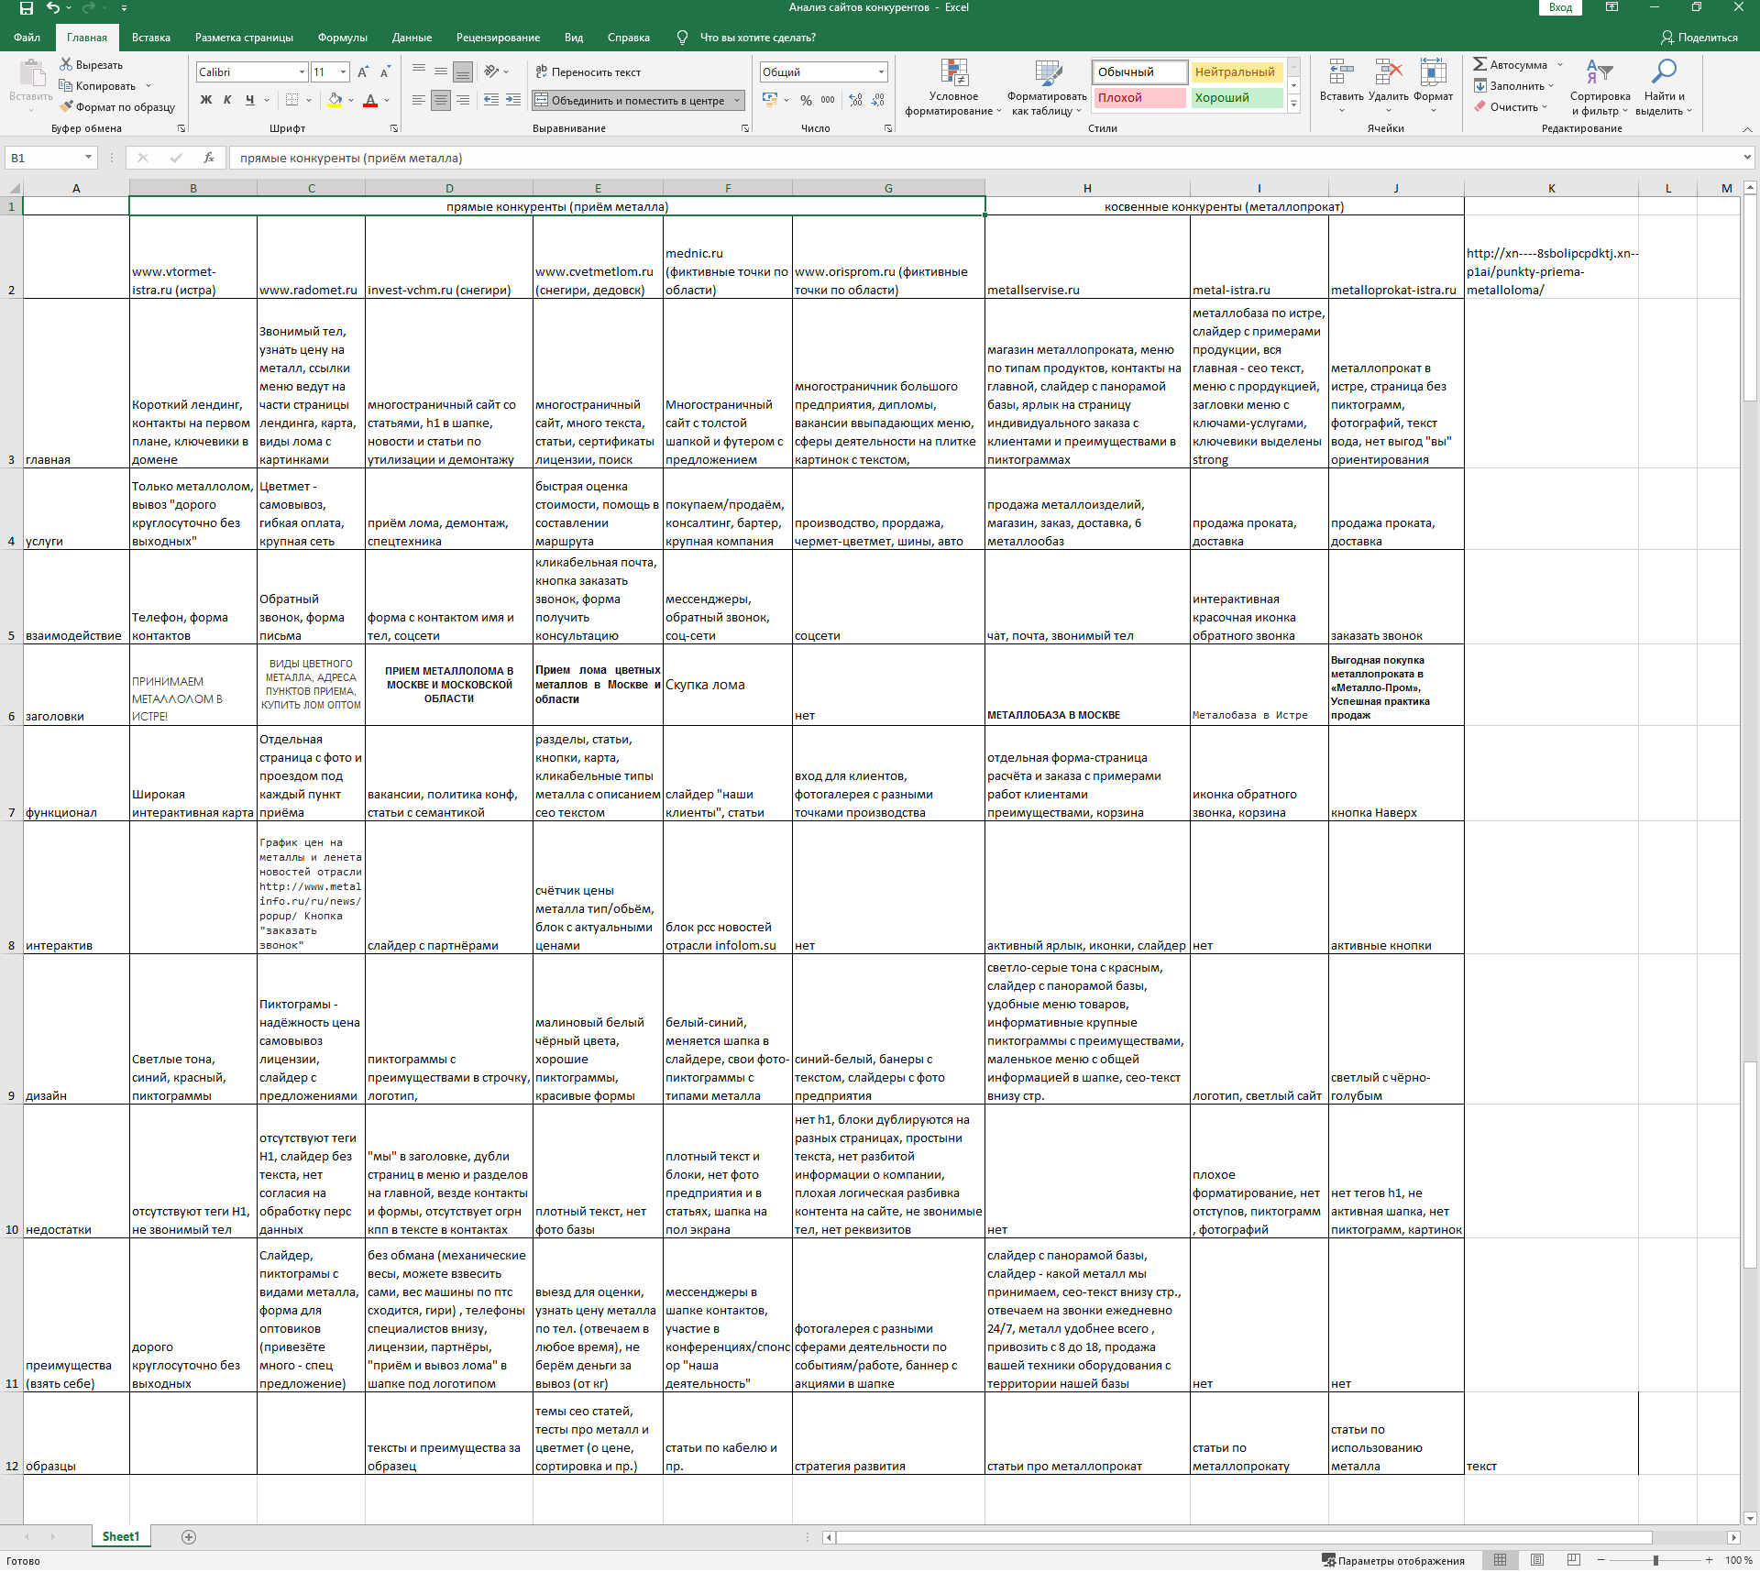This screenshot has height=1572, width=1760.
Task: Toggle center horizontal alignment
Action: 441,100
